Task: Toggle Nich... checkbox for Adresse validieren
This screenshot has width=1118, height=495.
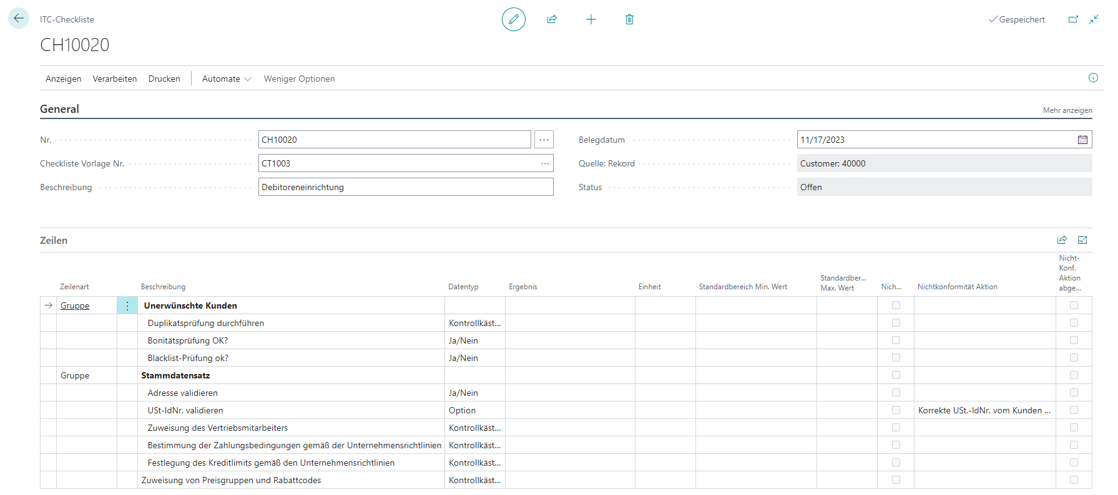Action: (x=896, y=393)
